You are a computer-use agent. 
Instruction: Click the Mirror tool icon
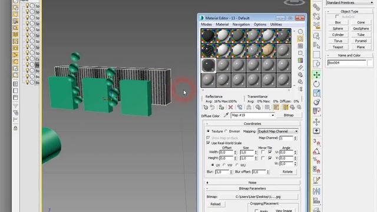tap(317, 191)
